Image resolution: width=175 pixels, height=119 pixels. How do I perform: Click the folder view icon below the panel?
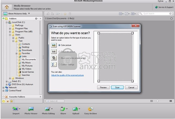pos(4,101)
